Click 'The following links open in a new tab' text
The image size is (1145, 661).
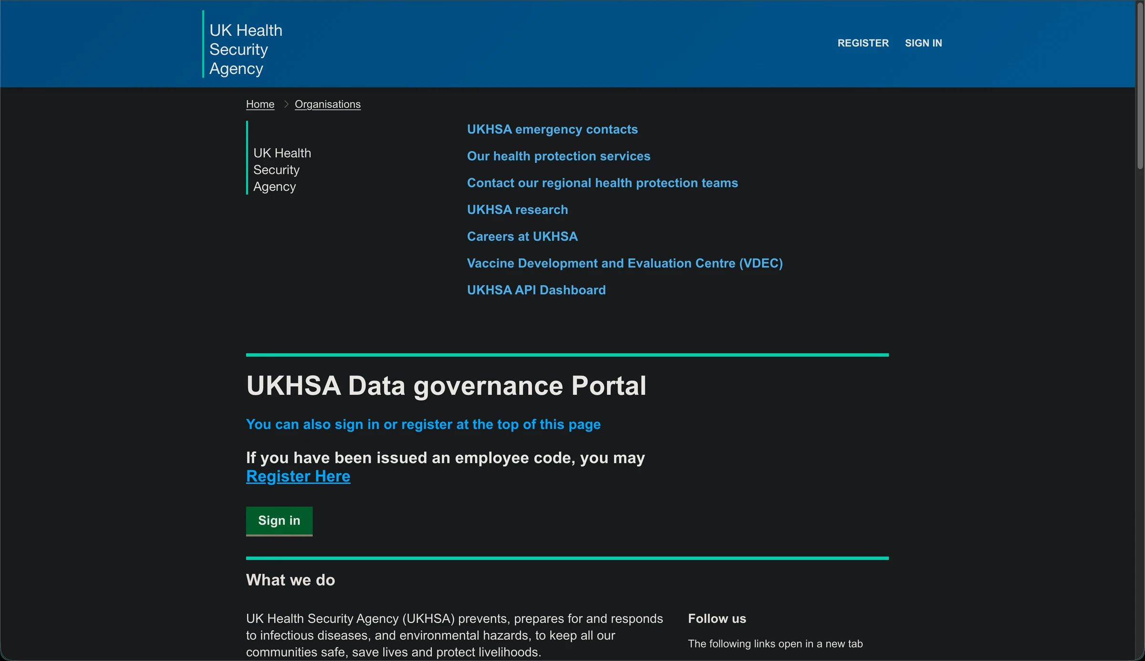click(775, 644)
